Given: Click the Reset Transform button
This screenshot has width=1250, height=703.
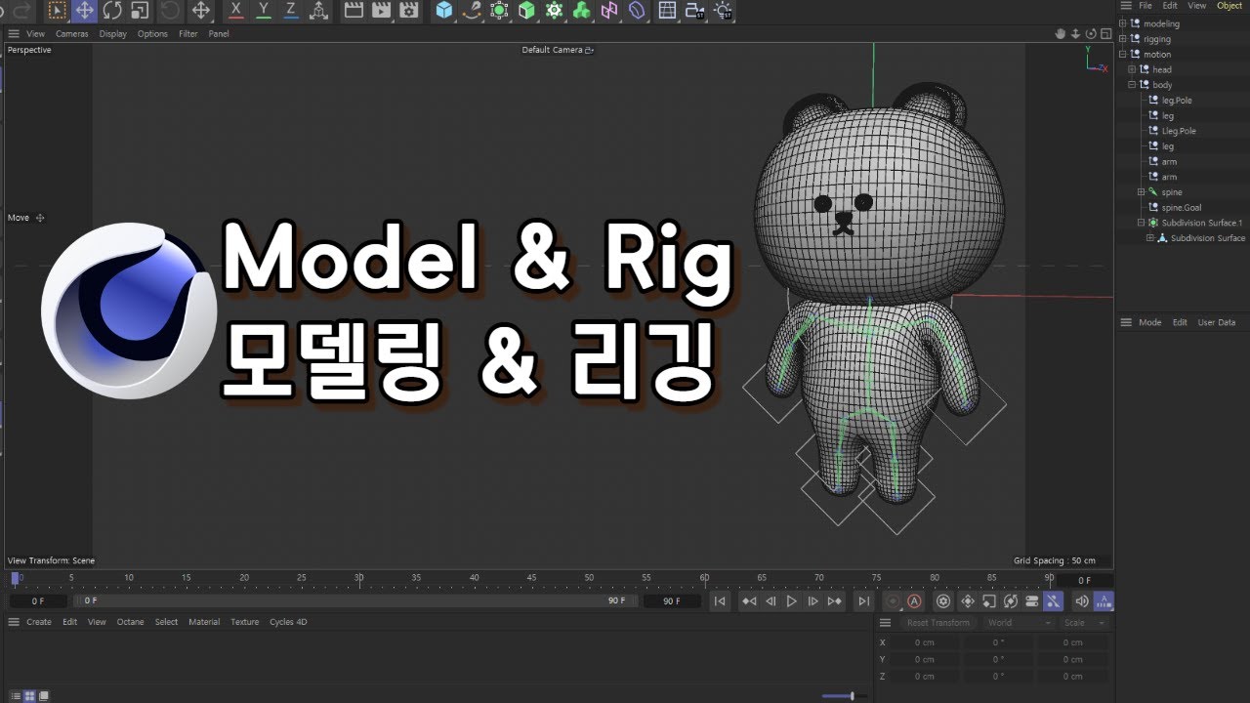Looking at the screenshot, I should [938, 623].
